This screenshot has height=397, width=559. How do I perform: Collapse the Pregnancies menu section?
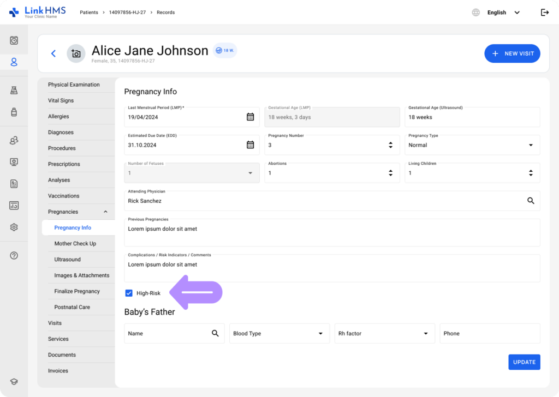(105, 212)
